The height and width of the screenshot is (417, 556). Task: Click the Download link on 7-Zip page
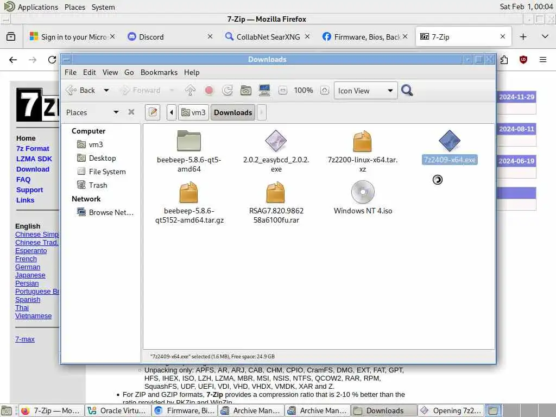tap(33, 169)
